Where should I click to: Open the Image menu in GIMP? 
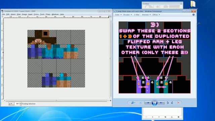point(25,14)
